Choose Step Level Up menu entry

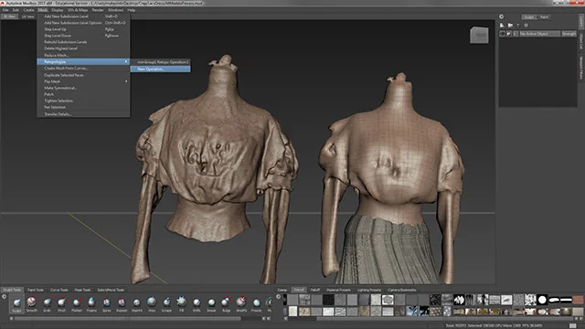83,29
